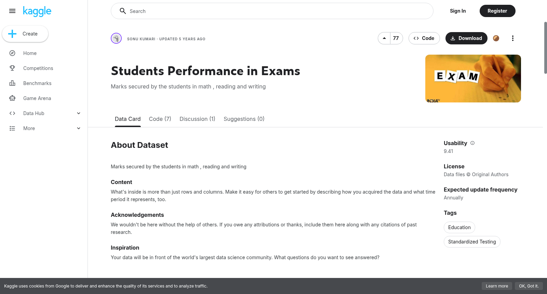Open Game Arena via the robot icon
The height and width of the screenshot is (294, 547).
click(12, 98)
